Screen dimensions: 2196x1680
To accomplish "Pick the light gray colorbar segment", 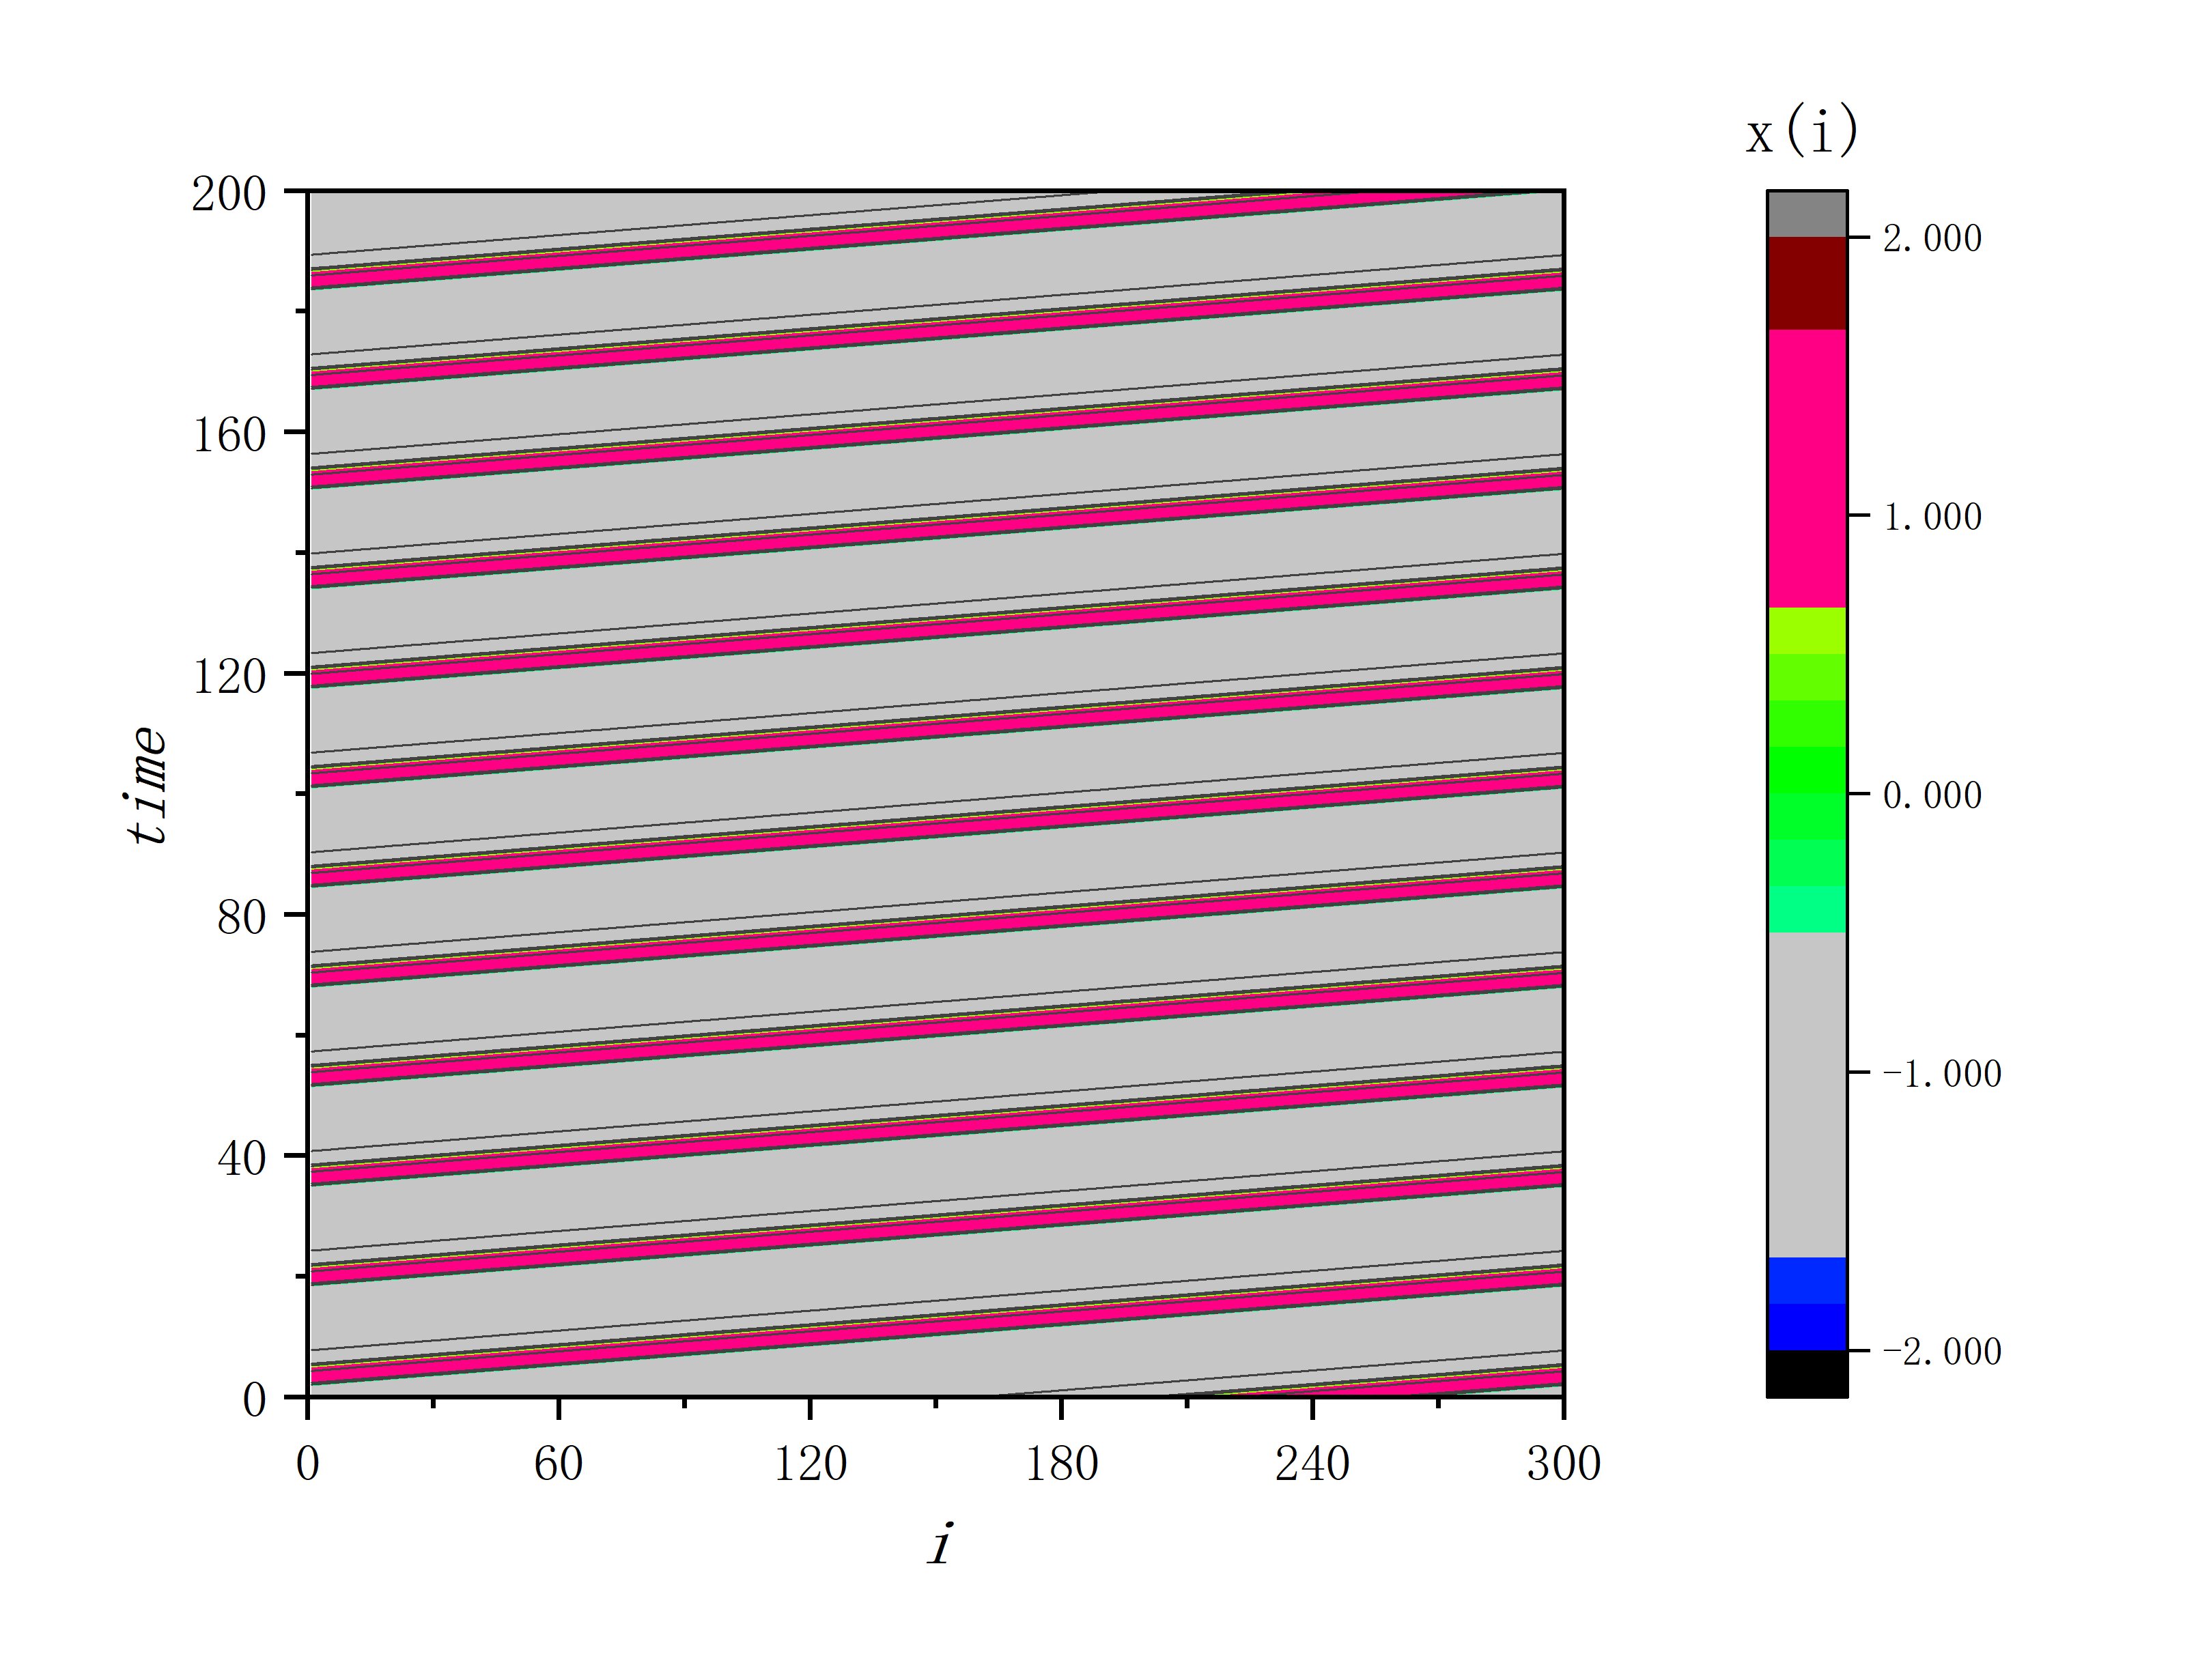I will point(1807,1095).
